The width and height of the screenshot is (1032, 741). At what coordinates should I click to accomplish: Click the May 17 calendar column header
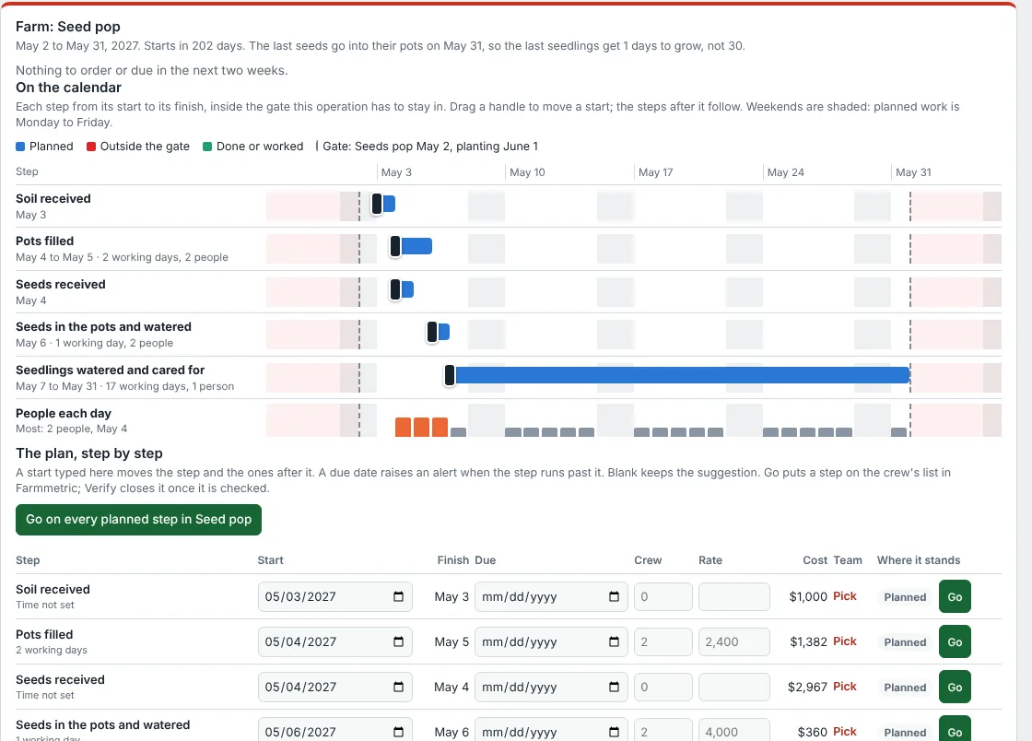[655, 171]
